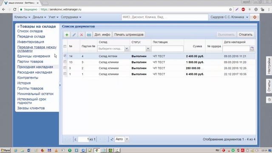Open the VLC cone icon in the taskbar
The height and width of the screenshot is (153, 272).
coord(56,150)
